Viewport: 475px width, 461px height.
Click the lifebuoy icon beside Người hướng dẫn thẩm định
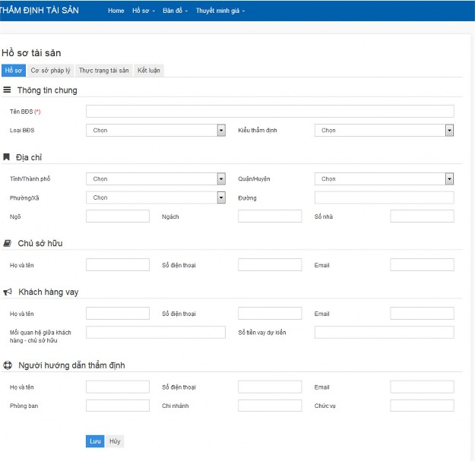(7, 365)
